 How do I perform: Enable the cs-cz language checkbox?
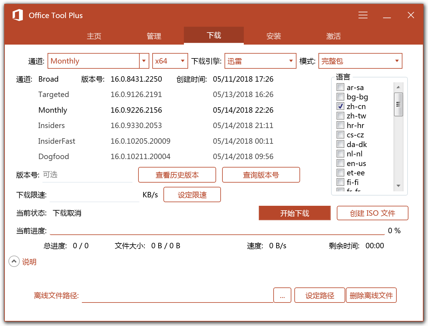[340, 135]
